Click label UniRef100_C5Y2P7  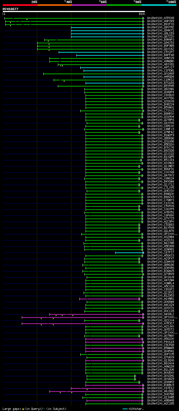(161, 52)
